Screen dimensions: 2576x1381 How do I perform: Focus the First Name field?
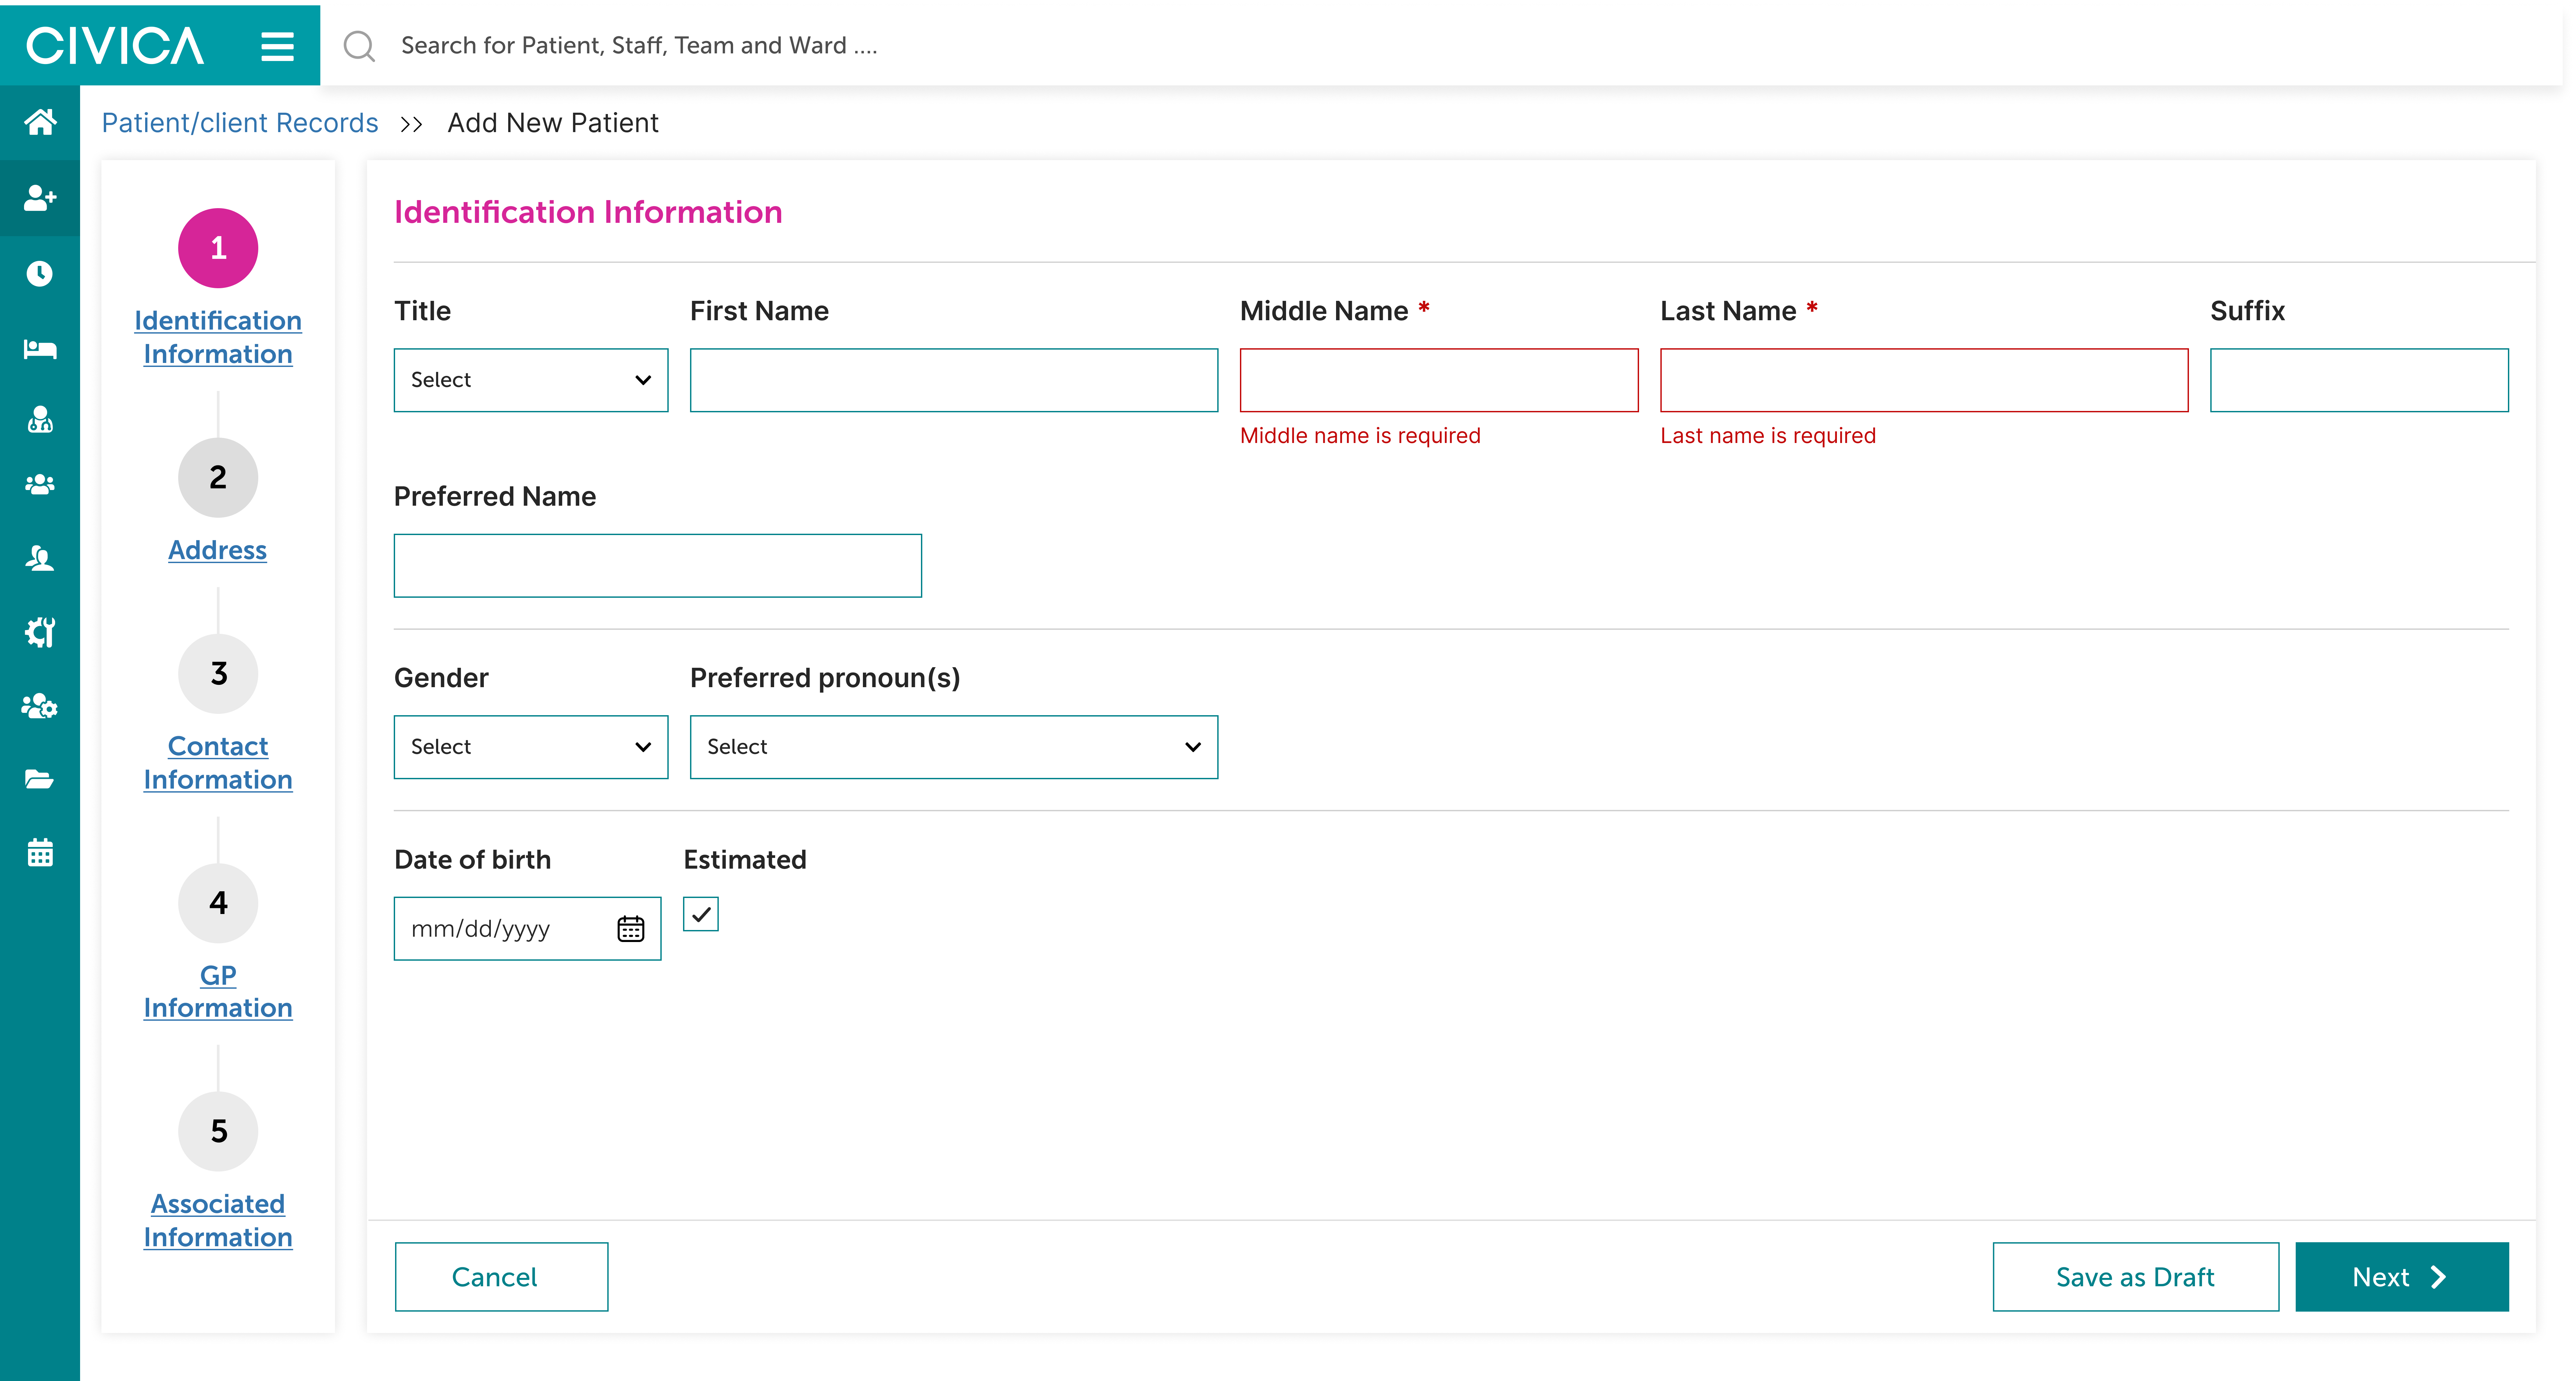click(954, 380)
